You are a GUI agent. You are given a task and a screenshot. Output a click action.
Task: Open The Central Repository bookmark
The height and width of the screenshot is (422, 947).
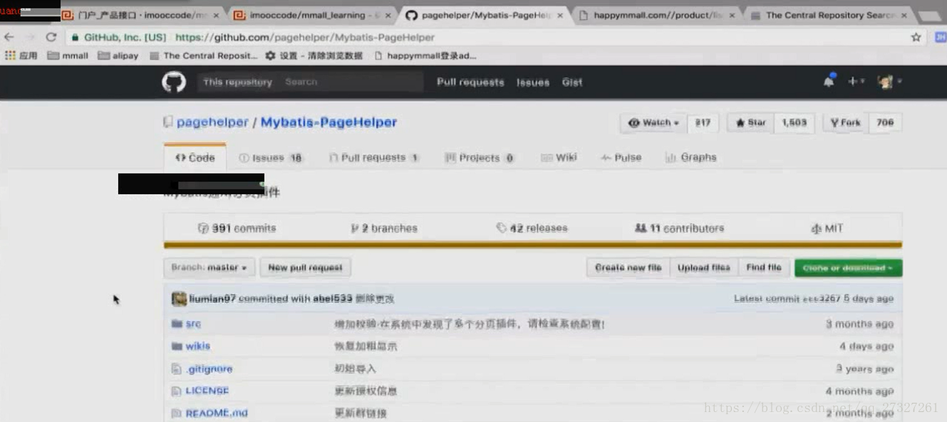click(x=204, y=56)
